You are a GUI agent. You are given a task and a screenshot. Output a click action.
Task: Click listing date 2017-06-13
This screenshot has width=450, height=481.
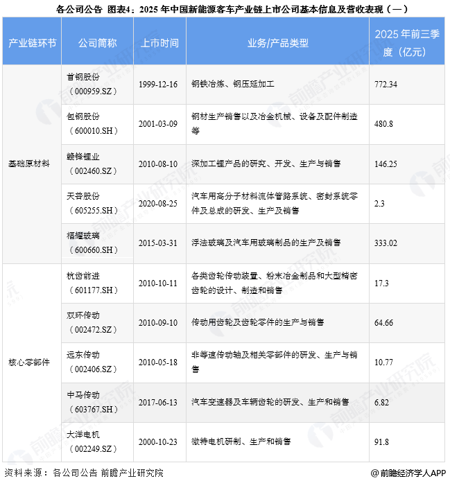pyautogui.click(x=158, y=403)
